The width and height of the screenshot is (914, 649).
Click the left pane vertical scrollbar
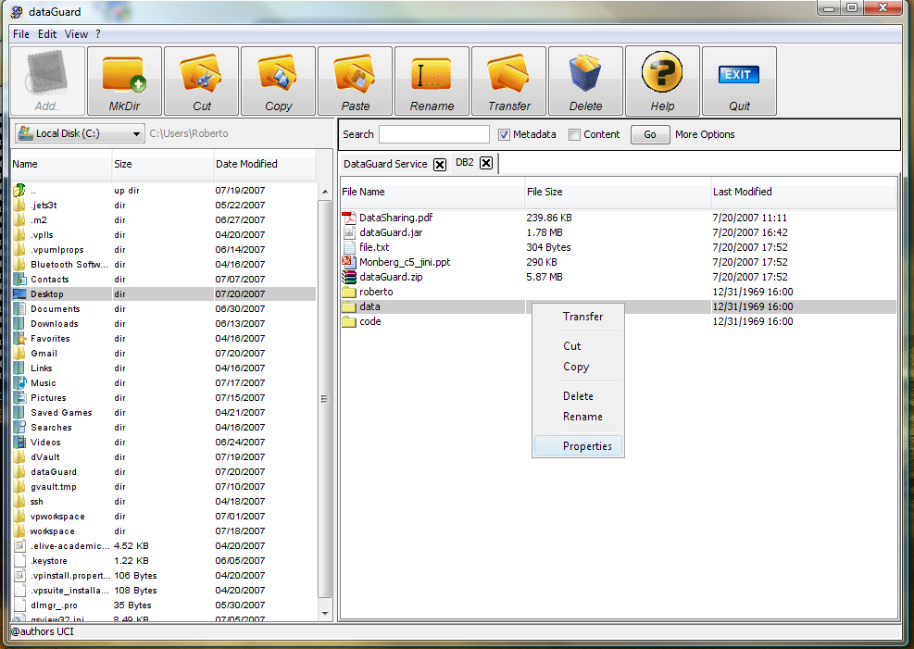pyautogui.click(x=324, y=399)
